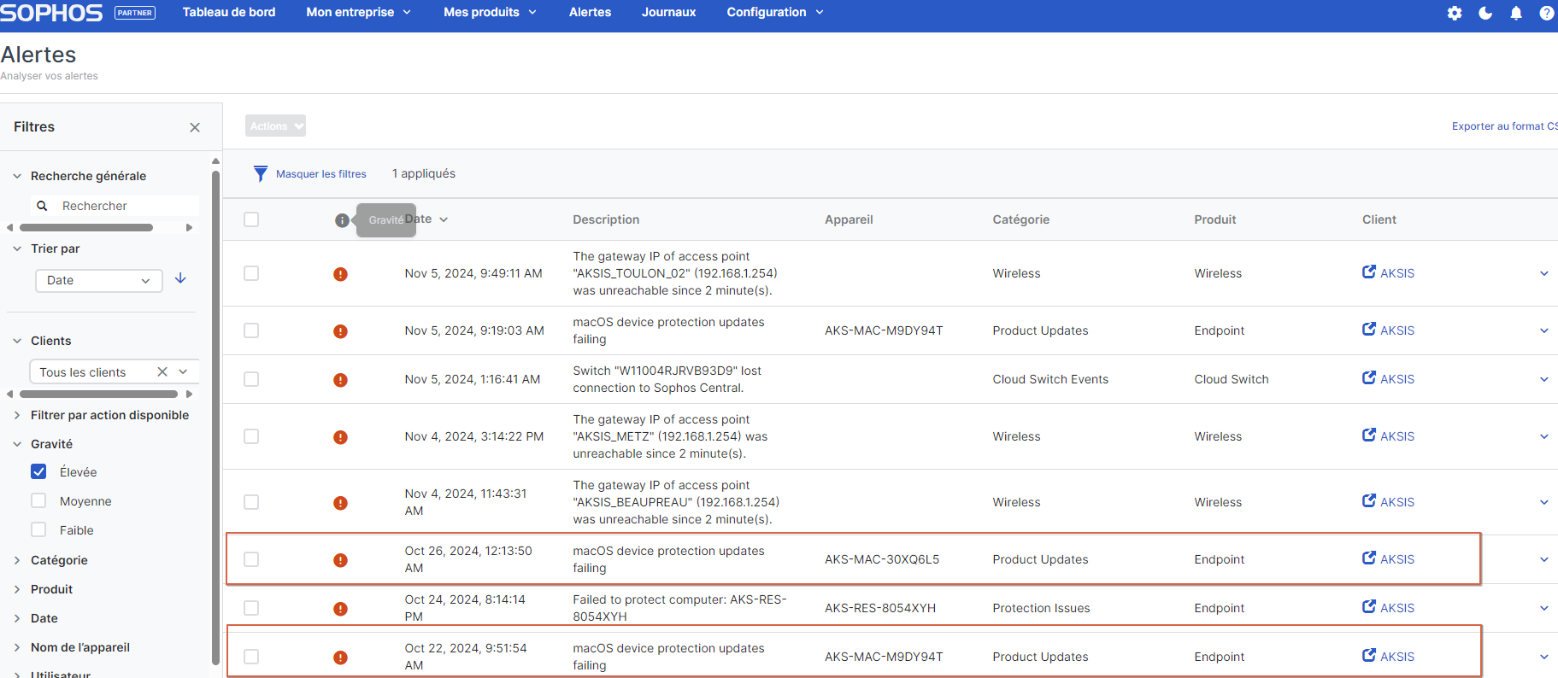Open the settings gear icon

pos(1455,13)
